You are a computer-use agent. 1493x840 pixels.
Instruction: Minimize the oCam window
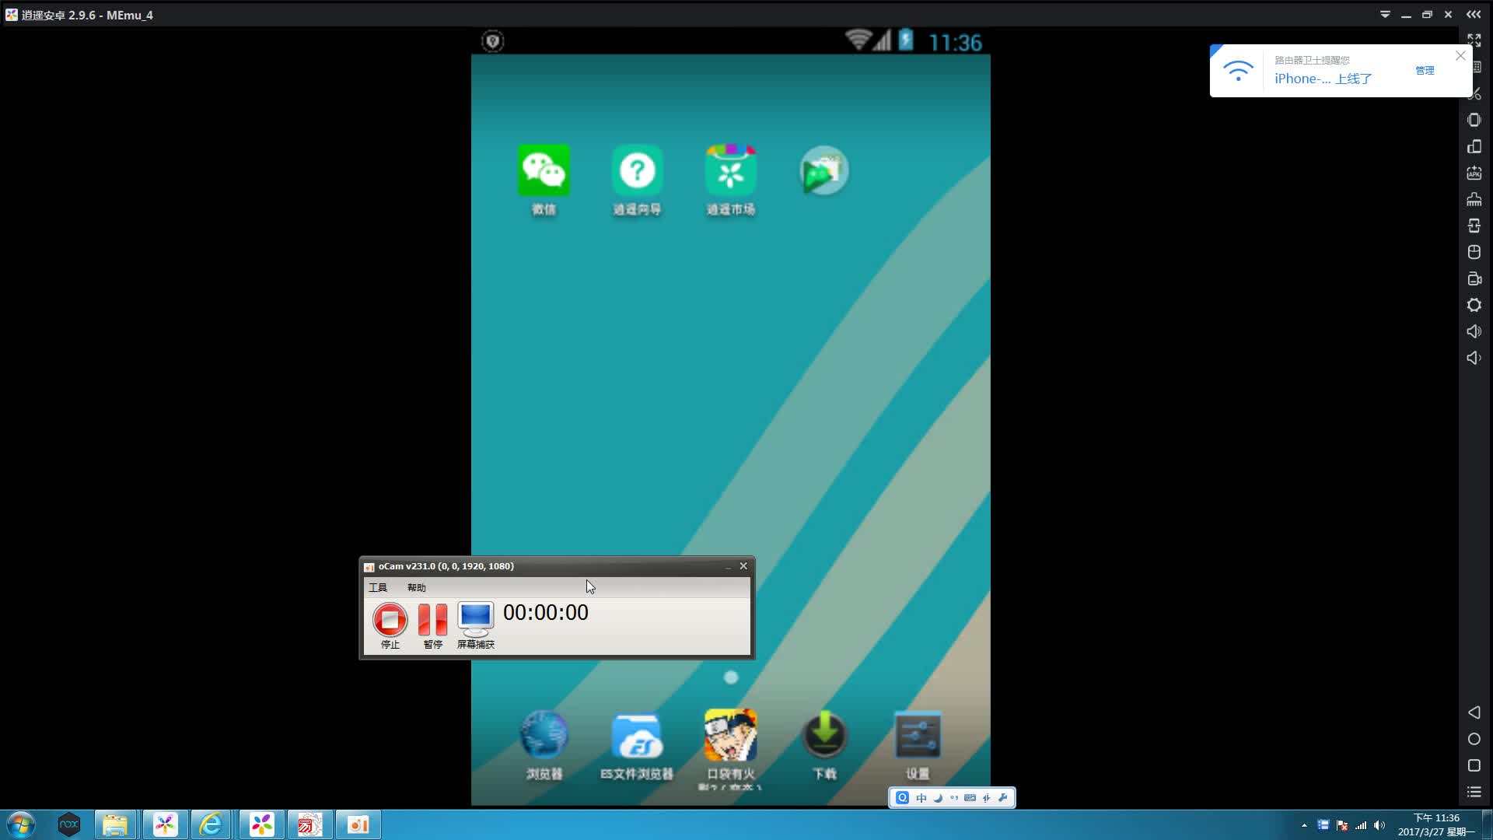coord(728,566)
